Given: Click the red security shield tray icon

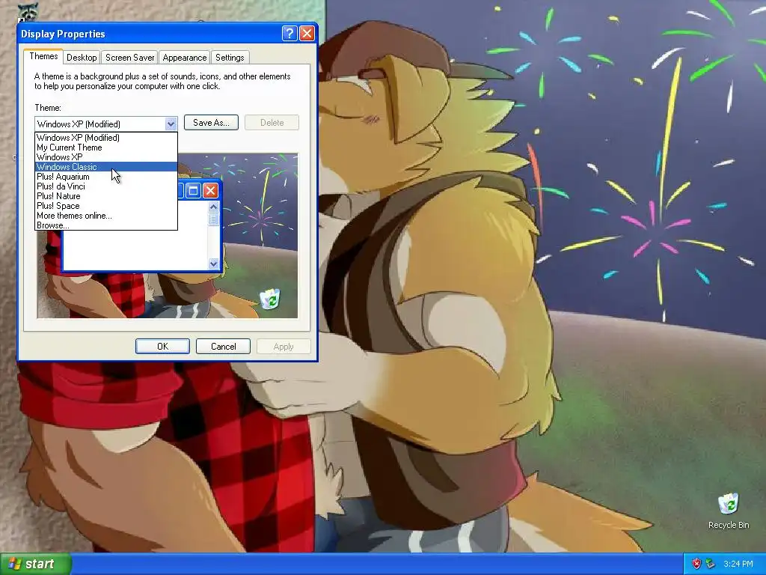Looking at the screenshot, I should click(x=696, y=564).
